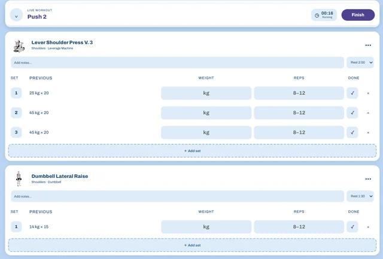The image size is (383, 259).
Task: Collapse the Push 2 live workout panel
Action: click(16, 15)
